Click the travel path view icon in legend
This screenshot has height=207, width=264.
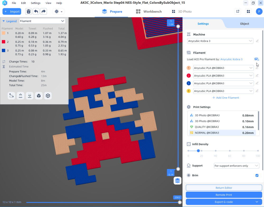pyautogui.click(x=11, y=96)
